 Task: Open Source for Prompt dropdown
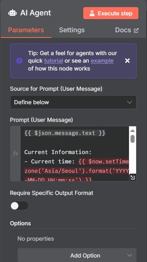tap(73, 102)
